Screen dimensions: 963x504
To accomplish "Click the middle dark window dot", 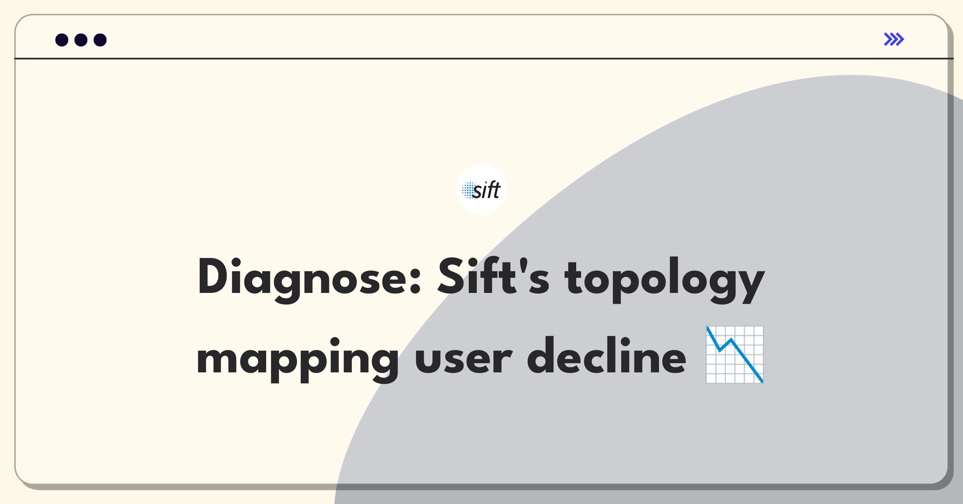I will (81, 40).
